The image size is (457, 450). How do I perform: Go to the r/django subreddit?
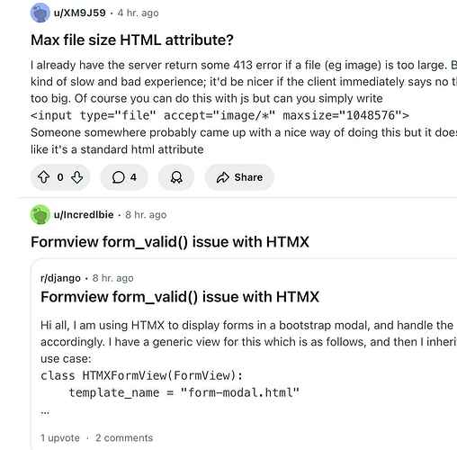[x=60, y=278]
